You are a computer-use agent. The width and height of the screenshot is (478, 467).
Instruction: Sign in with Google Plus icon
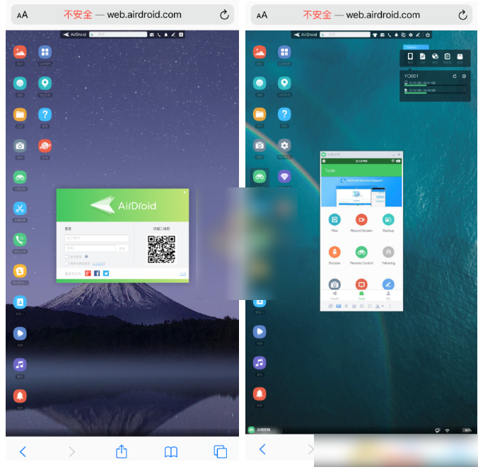(x=88, y=273)
